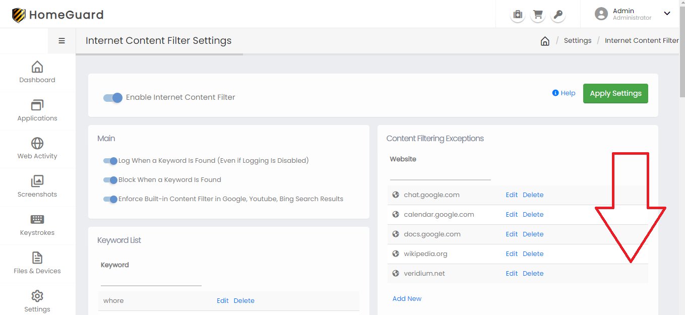
Task: Select the veridium.net row text
Action: [x=424, y=274]
